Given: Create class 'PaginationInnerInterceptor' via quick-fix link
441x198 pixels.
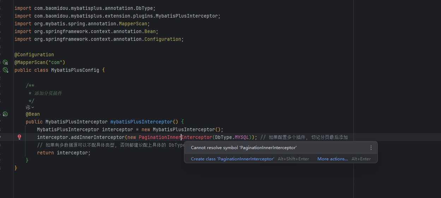Looking at the screenshot, I should 232,159.
